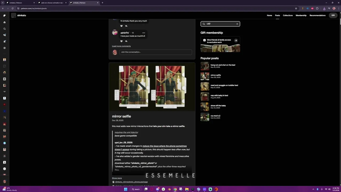Reply to the "I love your mods" comment
341x192 pixels.
126,41
